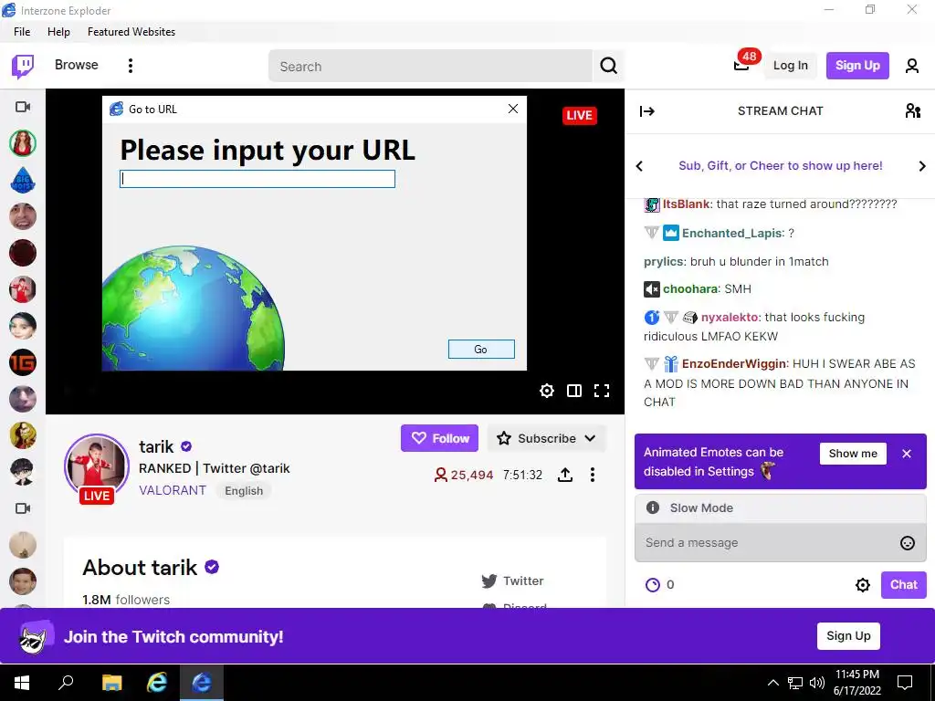Viewport: 935px width, 701px height.
Task: Open tarik's profile picture
Action: [x=97, y=466]
